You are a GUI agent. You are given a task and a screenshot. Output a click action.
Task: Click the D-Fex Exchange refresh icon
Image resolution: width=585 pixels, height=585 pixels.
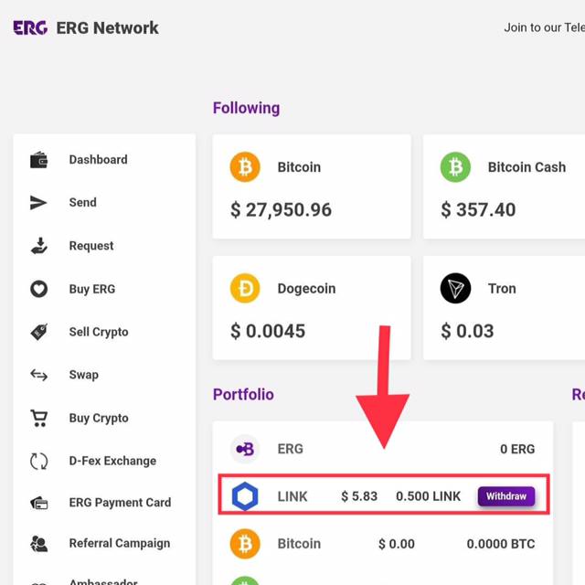(38, 462)
